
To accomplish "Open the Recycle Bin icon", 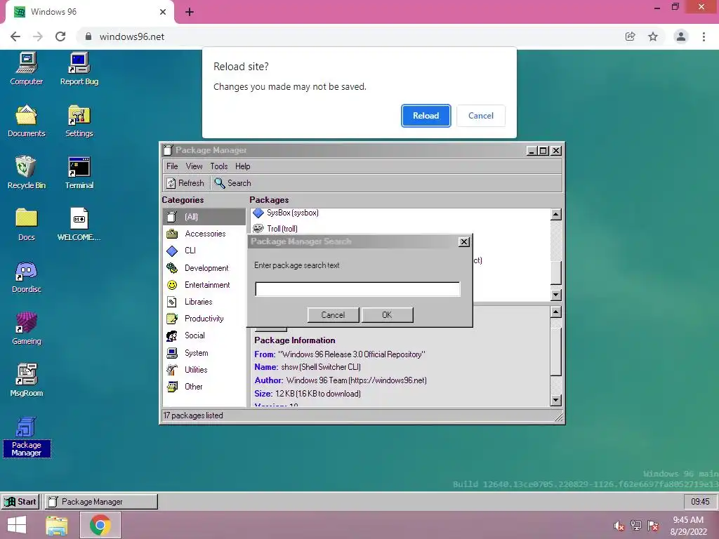I will pyautogui.click(x=27, y=173).
